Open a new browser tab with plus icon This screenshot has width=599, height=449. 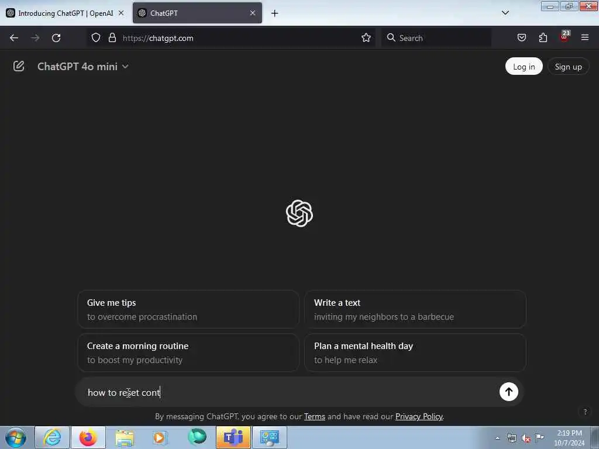(x=274, y=13)
